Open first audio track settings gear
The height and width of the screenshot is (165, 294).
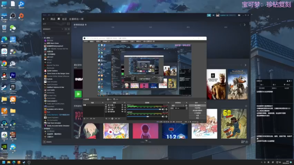tap(166, 109)
